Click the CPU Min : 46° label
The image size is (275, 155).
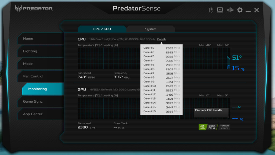click(x=205, y=45)
